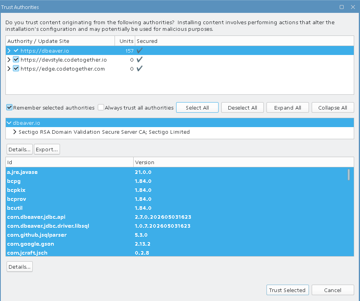Viewport: 360px width, 301px height.
Task: Select the com.google.gson row
Action: pyautogui.click(x=180, y=244)
